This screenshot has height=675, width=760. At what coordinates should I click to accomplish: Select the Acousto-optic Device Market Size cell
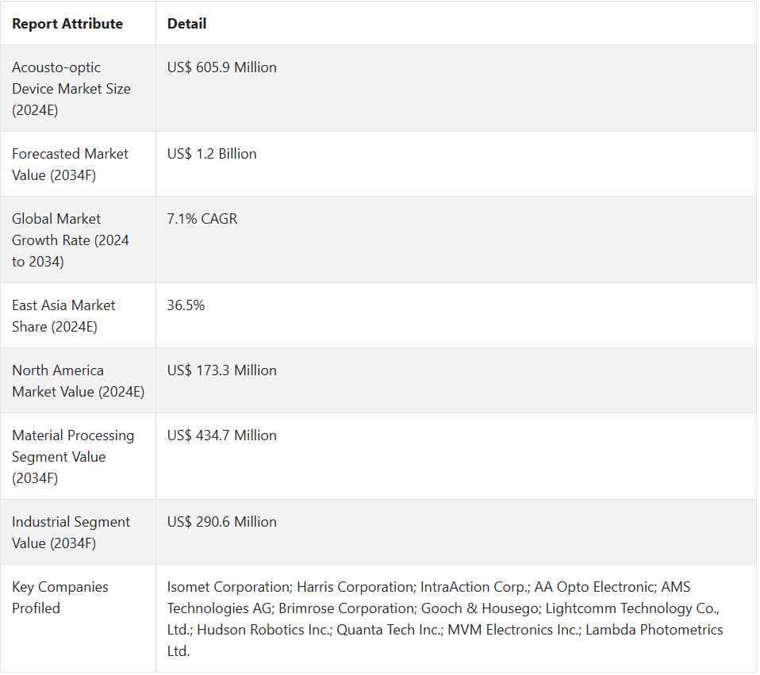pos(71,89)
